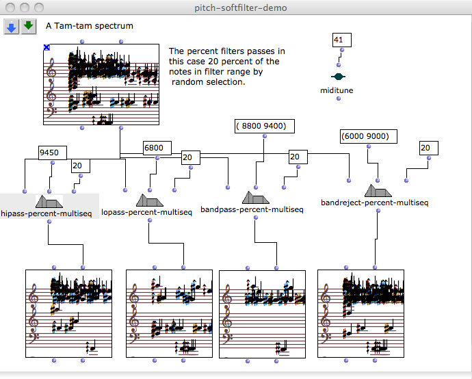Open the bandreject output score thumbnail
The height and width of the screenshot is (379, 472).
click(x=360, y=313)
